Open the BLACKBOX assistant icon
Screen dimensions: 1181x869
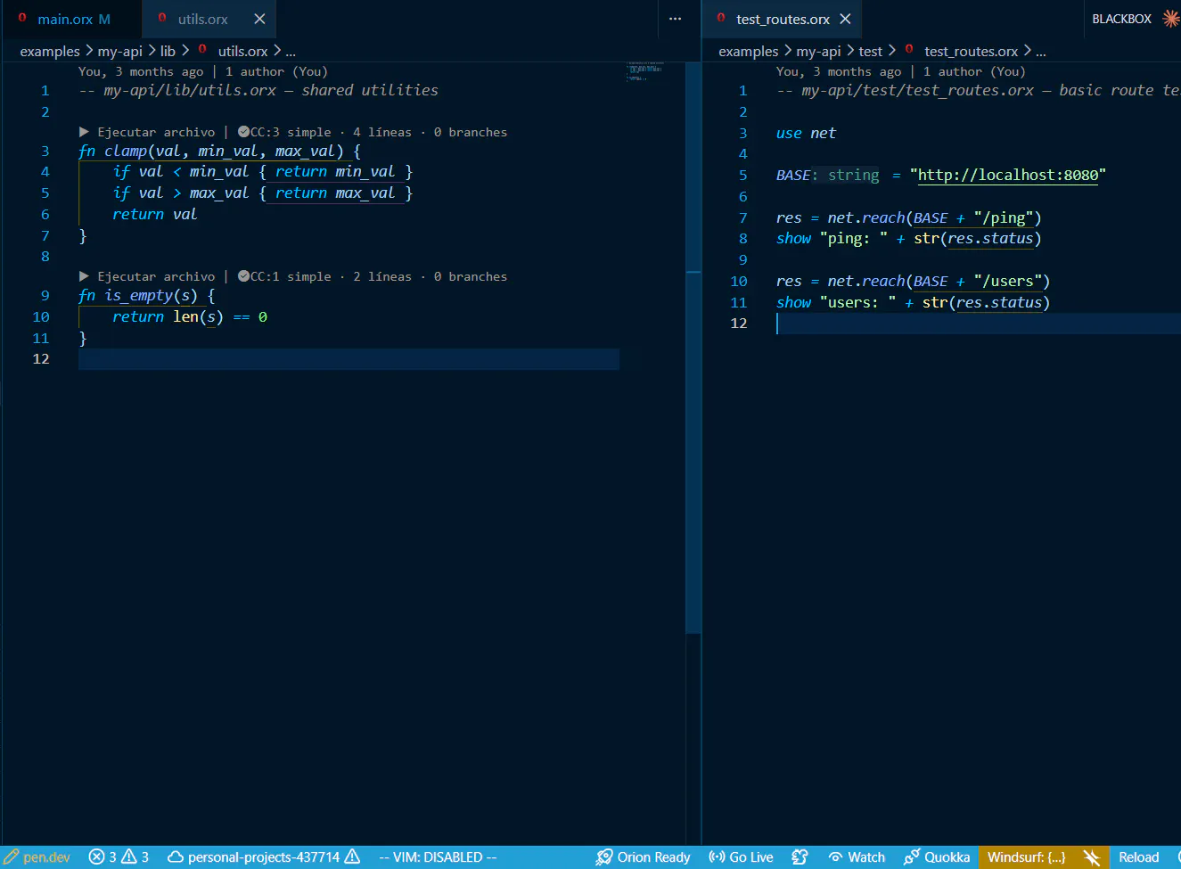(x=1171, y=19)
